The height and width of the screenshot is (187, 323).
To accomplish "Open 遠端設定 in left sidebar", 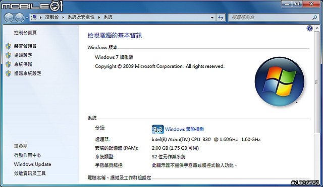I will pos(23,55).
